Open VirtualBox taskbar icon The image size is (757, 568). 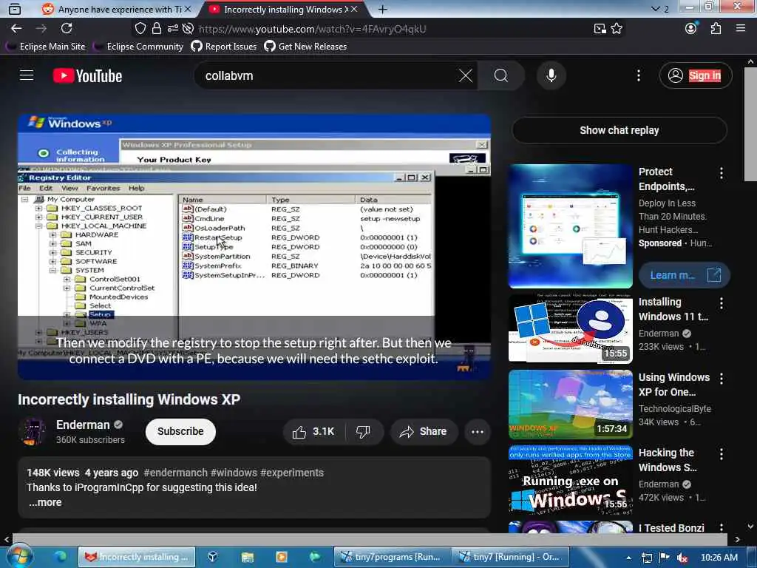(x=212, y=557)
